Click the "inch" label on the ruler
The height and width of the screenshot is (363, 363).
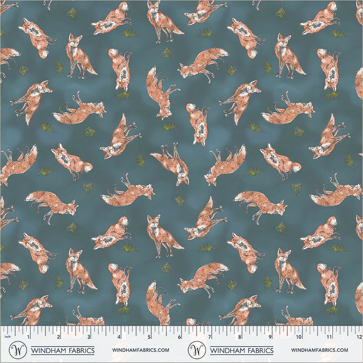point(6,337)
